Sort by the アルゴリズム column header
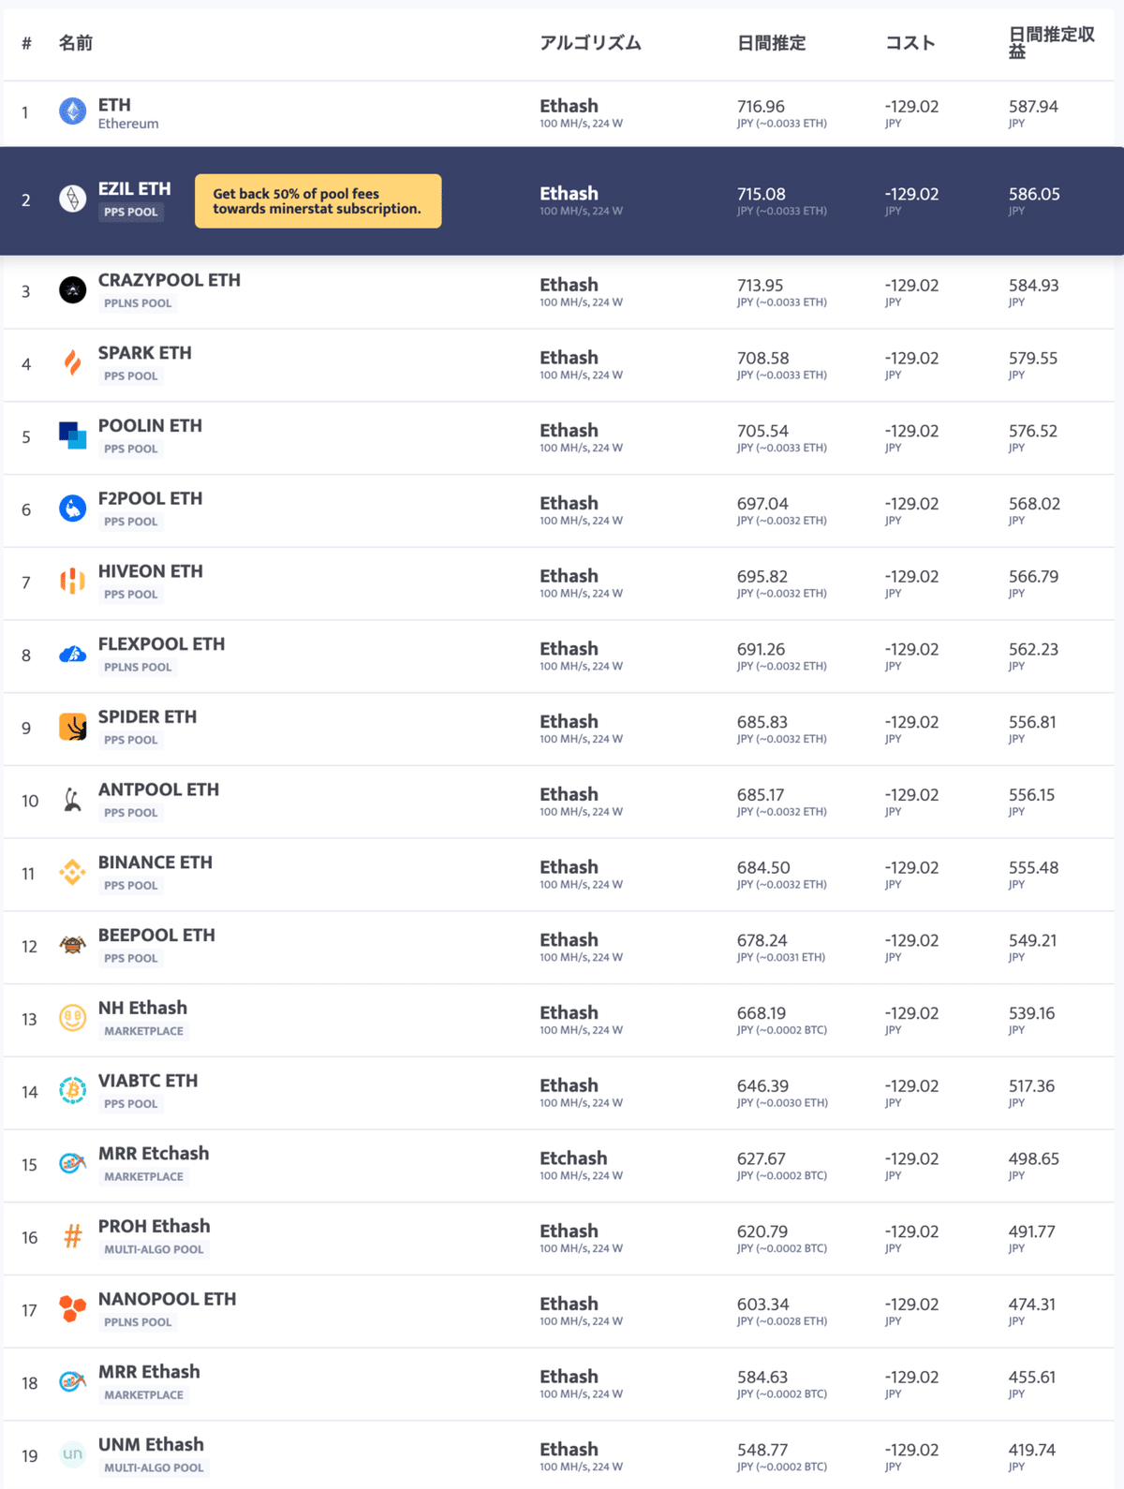The image size is (1124, 1489). point(590,43)
